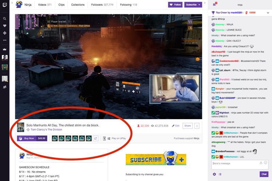Viewport: 272px width, 181px height.
Task: Open the sidebar three-dots more icon
Action: [5, 40]
